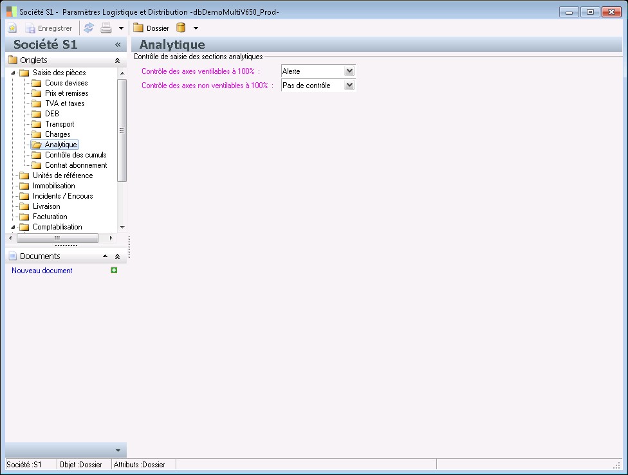Select the Facturation folder in the tree
The width and height of the screenshot is (628, 475).
(50, 217)
